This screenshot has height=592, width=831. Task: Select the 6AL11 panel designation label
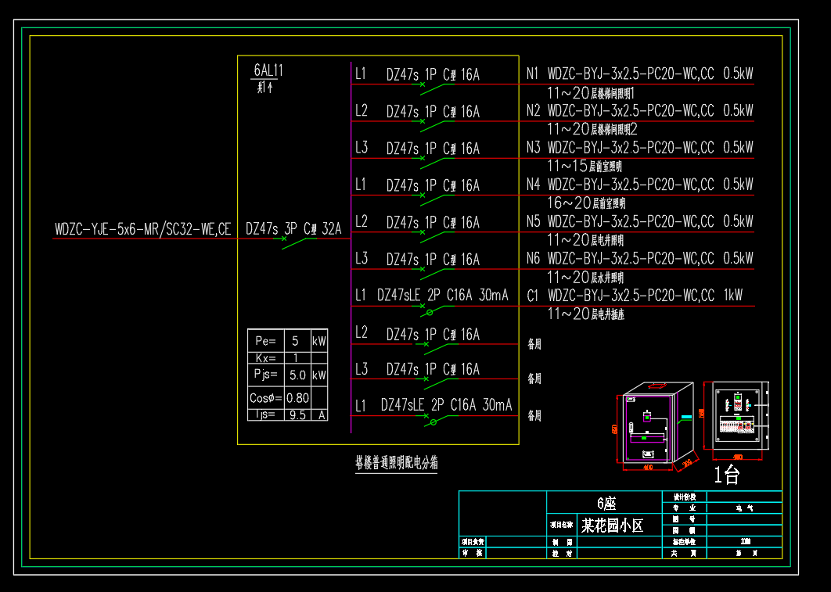(x=268, y=70)
